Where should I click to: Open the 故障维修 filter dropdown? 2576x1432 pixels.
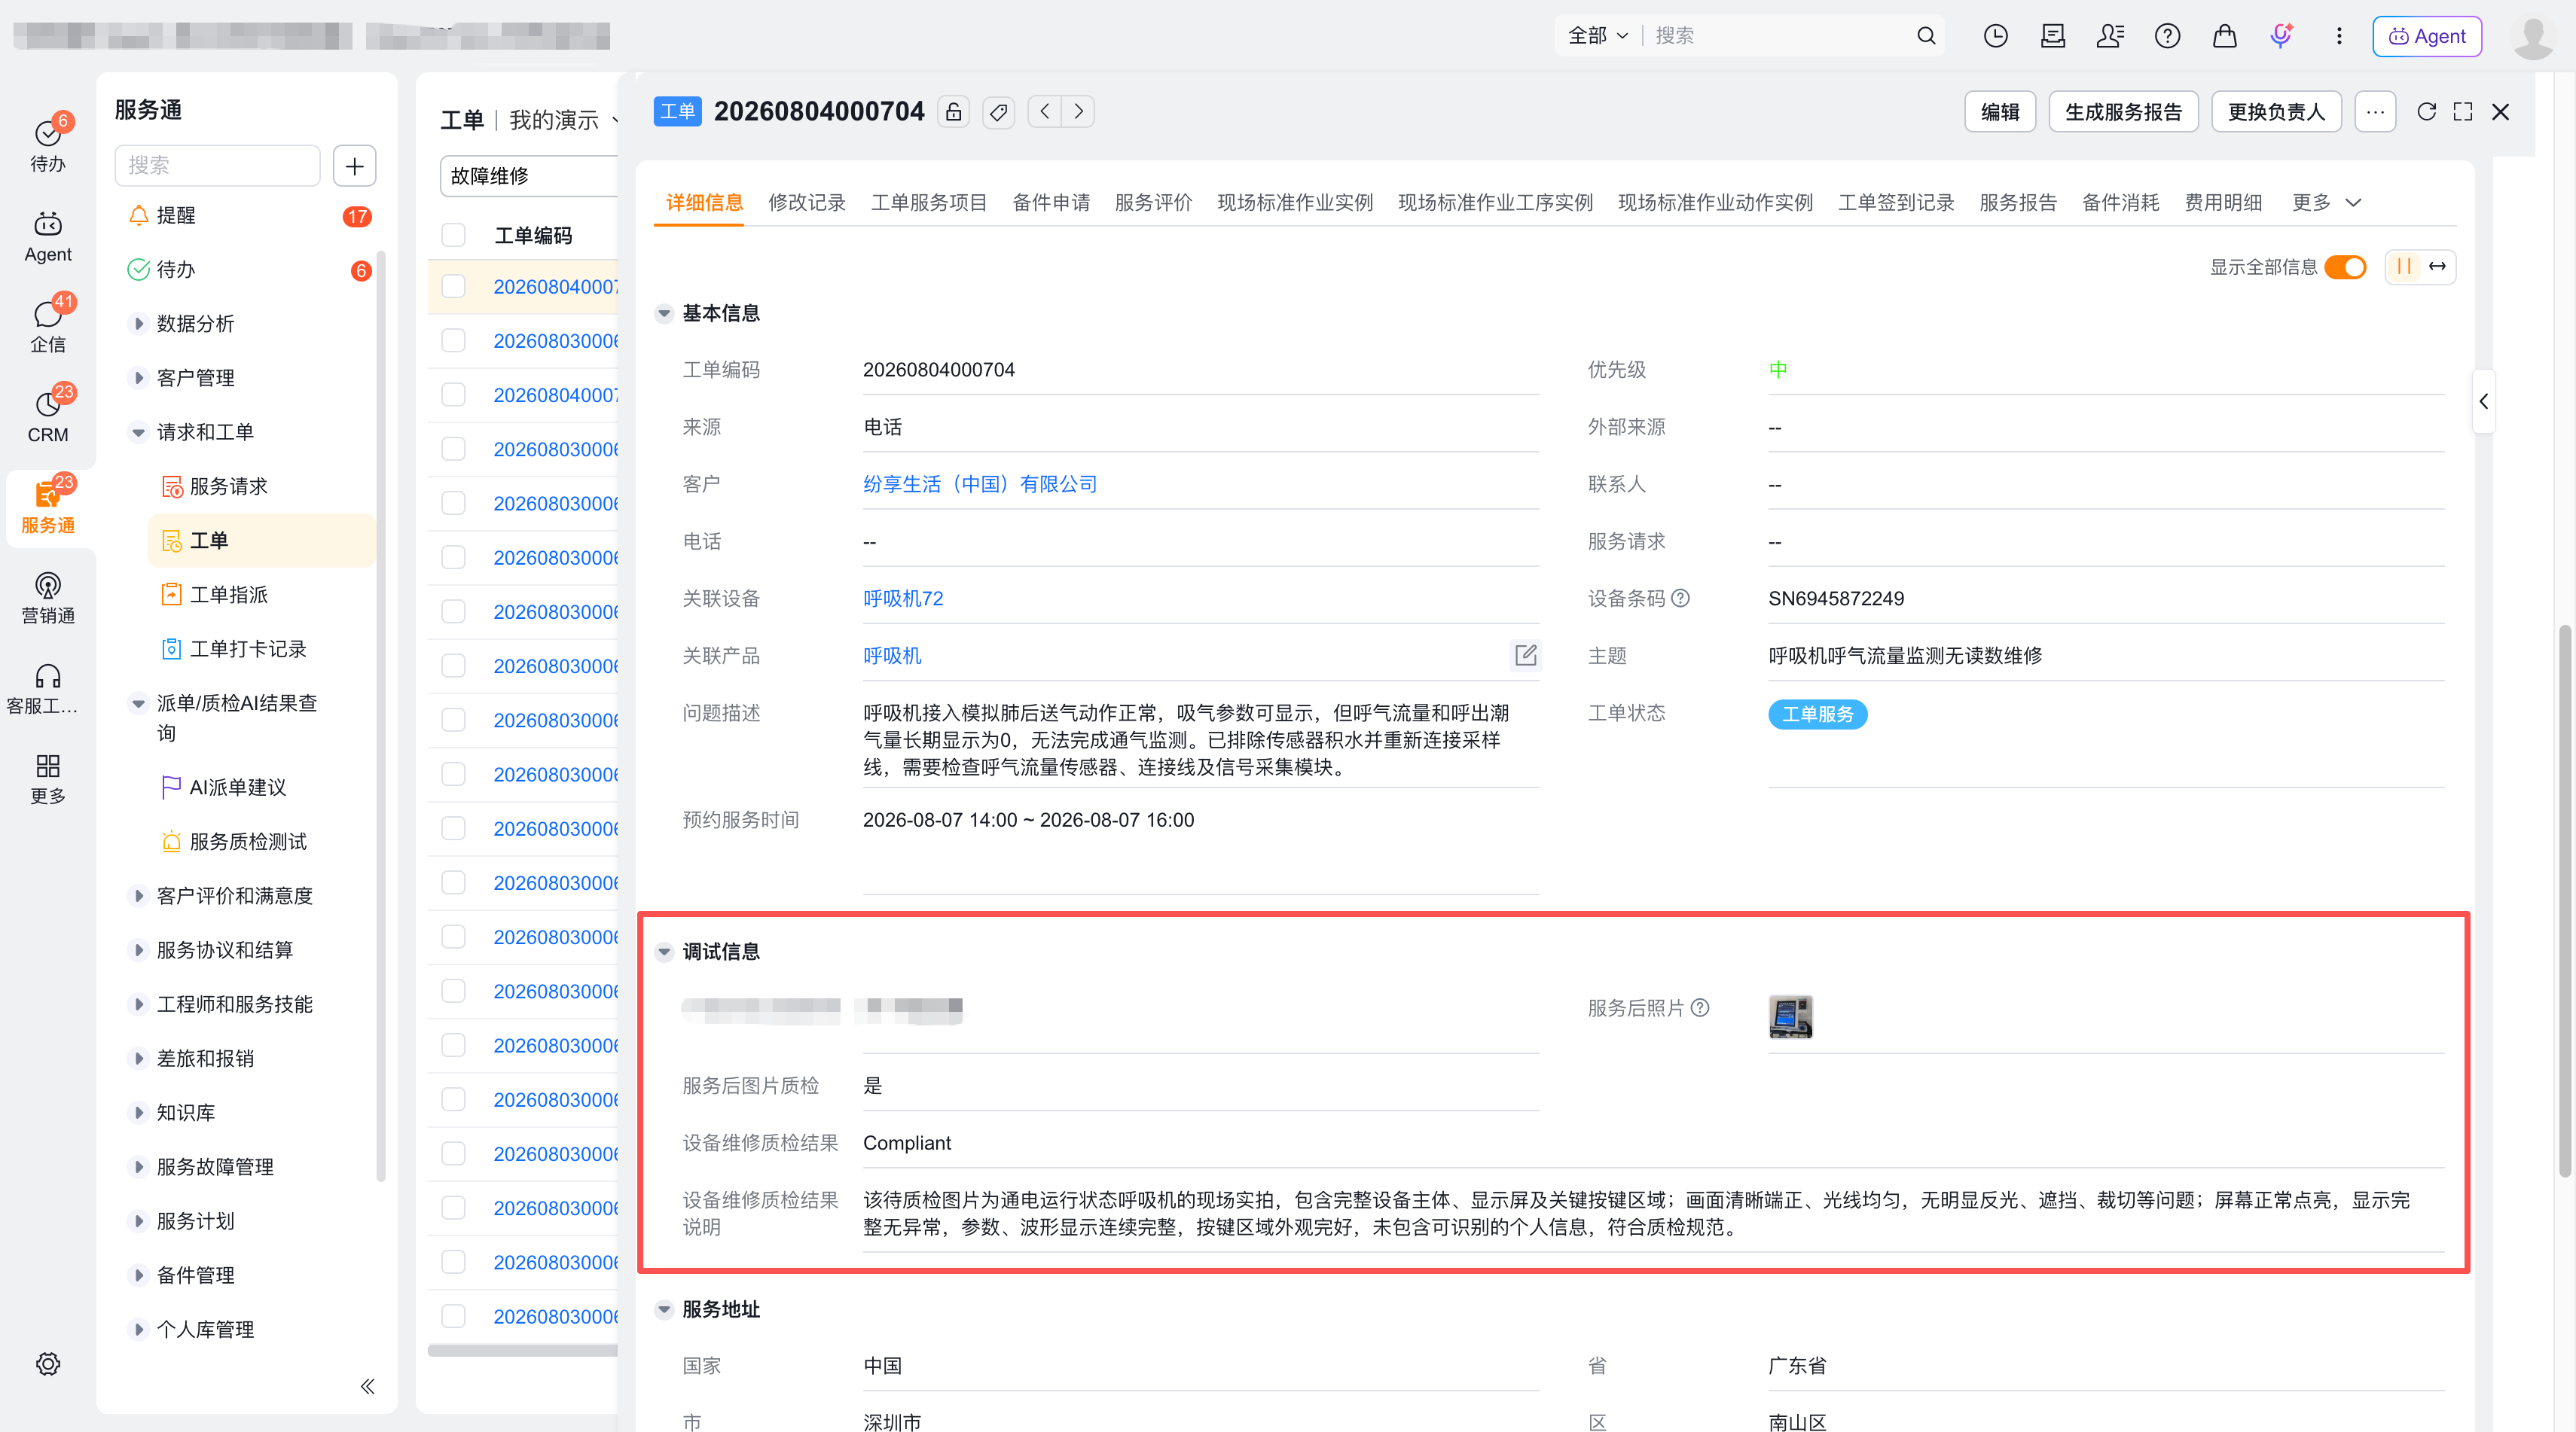click(x=528, y=176)
